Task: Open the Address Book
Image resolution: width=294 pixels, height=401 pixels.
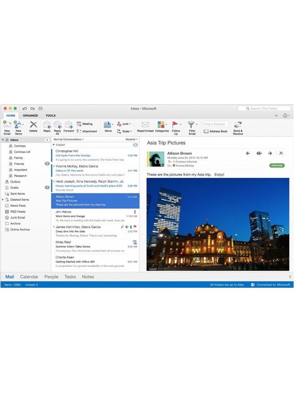Action: tap(215, 131)
